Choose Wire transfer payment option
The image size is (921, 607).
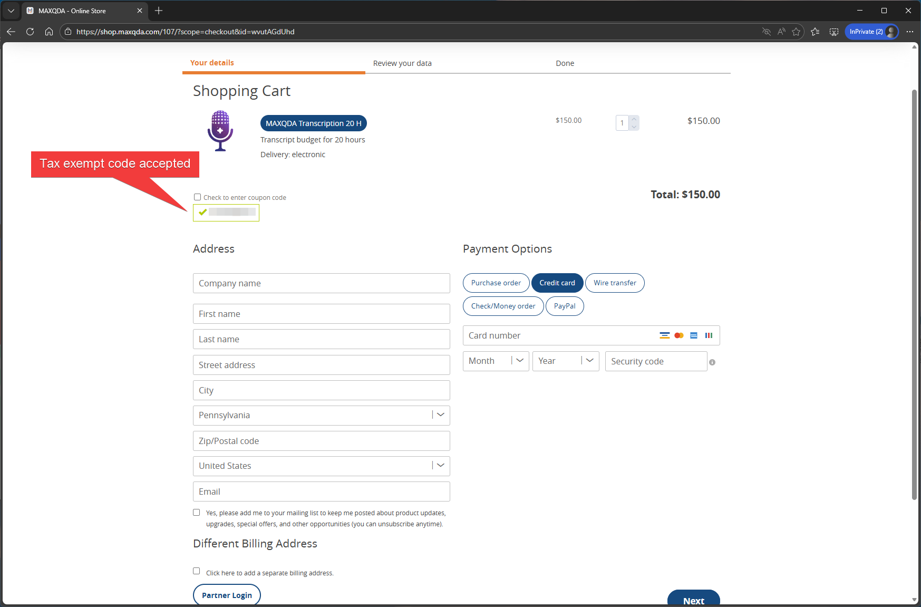point(615,283)
